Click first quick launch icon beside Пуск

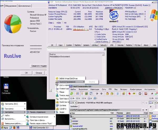tap(11, 128)
